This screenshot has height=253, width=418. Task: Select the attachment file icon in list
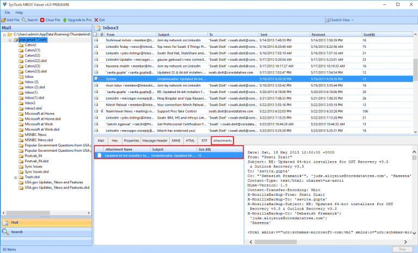pos(99,155)
